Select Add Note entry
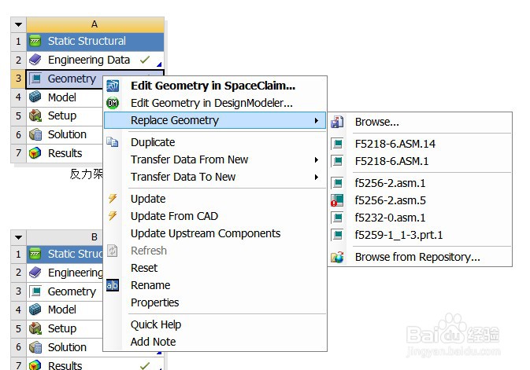The width and height of the screenshot is (530, 370). 215,342
